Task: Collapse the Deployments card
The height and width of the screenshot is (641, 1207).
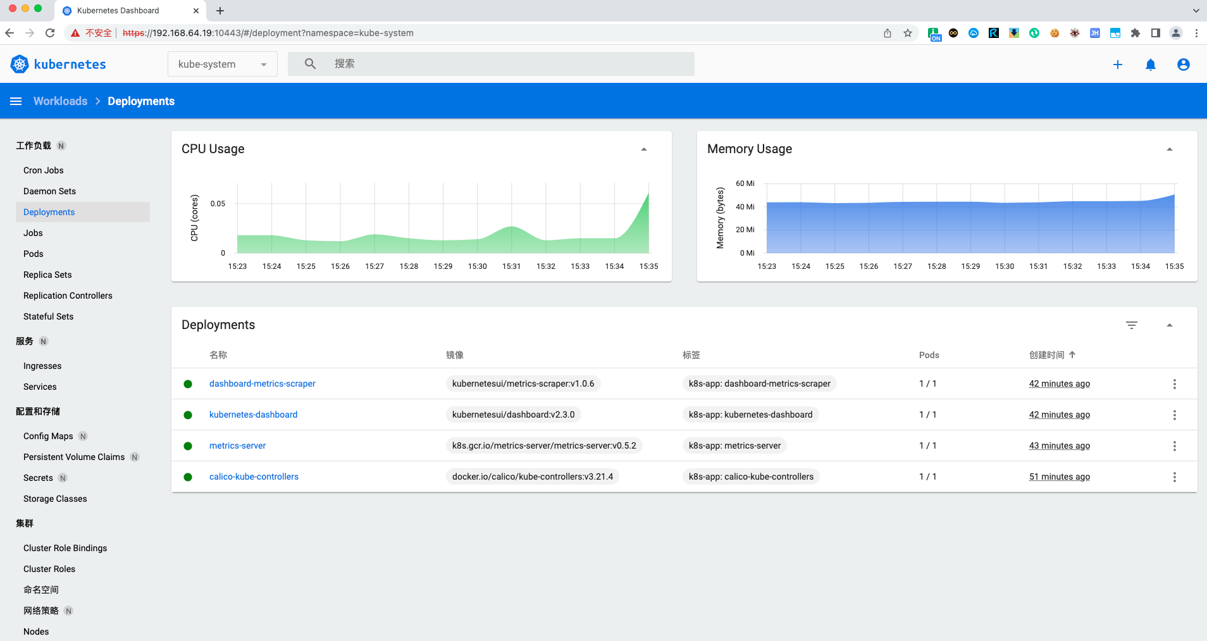Action: (1170, 325)
